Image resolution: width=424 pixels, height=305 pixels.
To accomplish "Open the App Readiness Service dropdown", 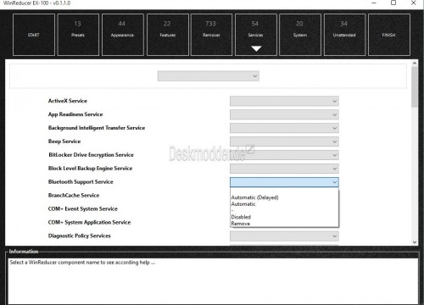I will click(x=284, y=114).
